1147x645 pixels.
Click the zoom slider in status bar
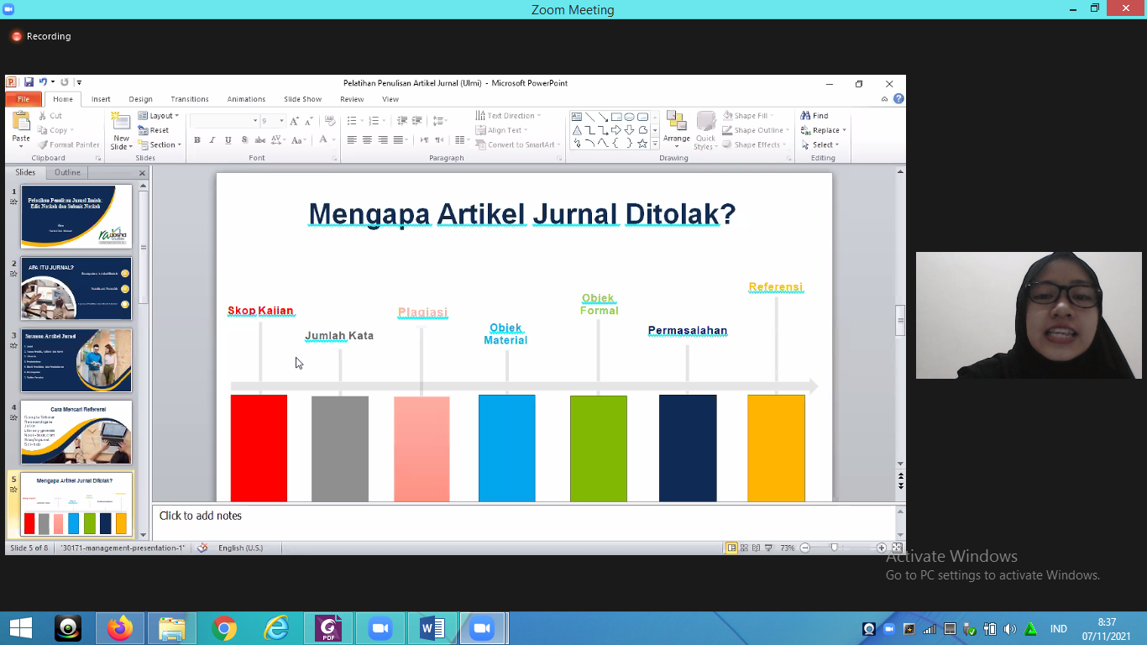click(834, 548)
